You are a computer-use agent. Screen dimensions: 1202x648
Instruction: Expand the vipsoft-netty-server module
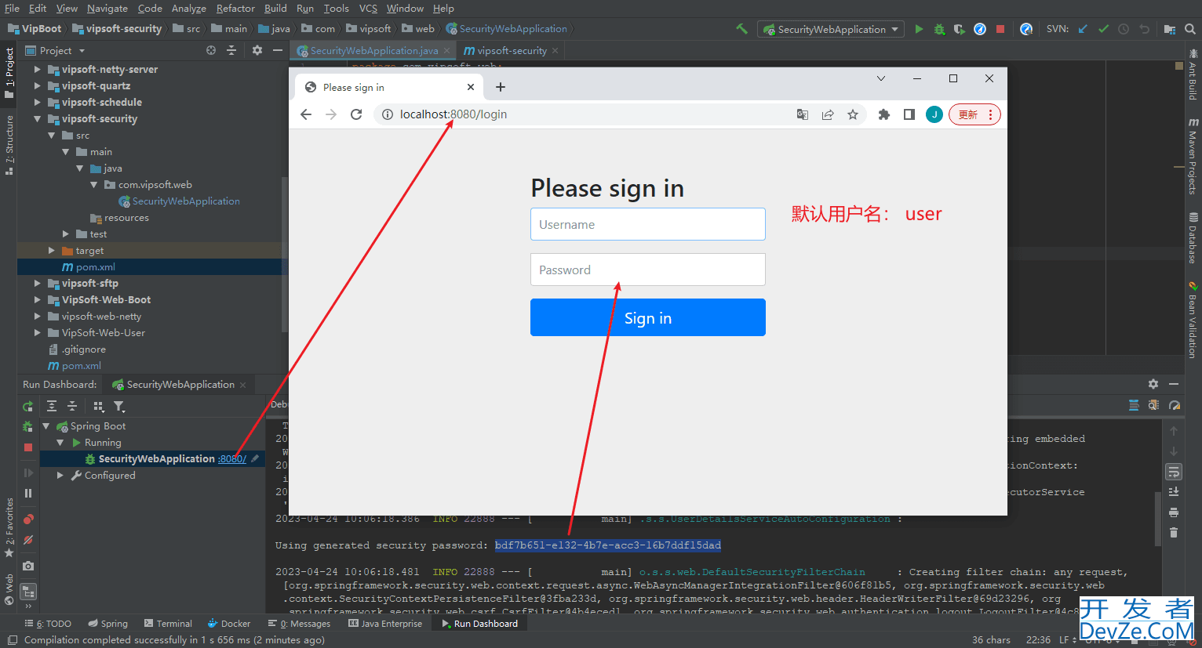tap(37, 70)
